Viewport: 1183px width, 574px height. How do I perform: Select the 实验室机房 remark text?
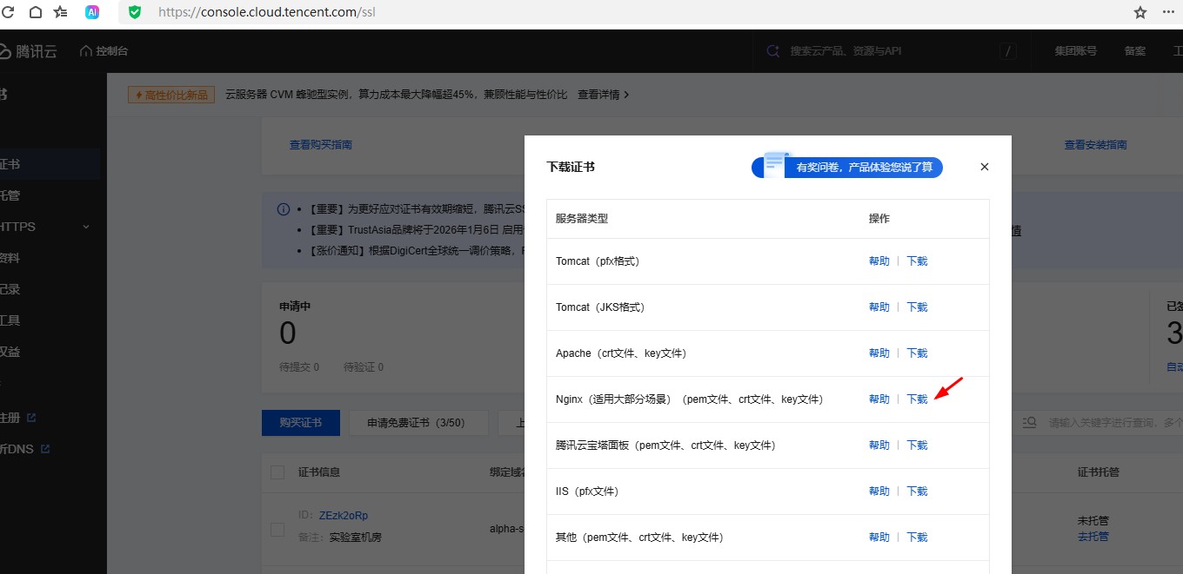355,538
